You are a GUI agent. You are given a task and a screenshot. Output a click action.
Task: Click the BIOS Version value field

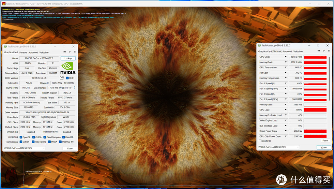coord(39,78)
